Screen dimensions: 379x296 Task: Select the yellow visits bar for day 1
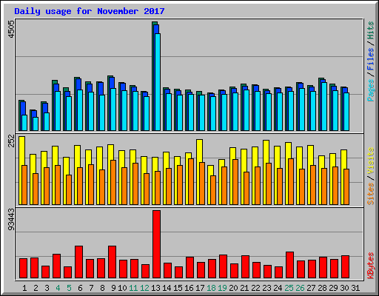21,170
